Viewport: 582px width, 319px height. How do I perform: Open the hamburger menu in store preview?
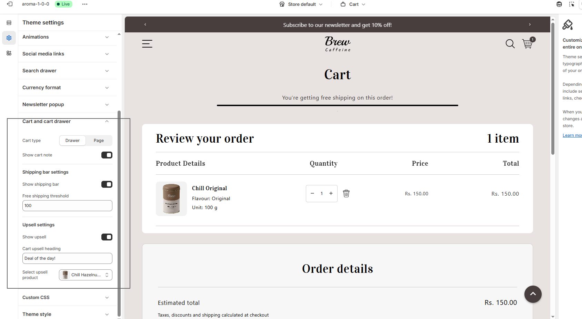(x=147, y=44)
